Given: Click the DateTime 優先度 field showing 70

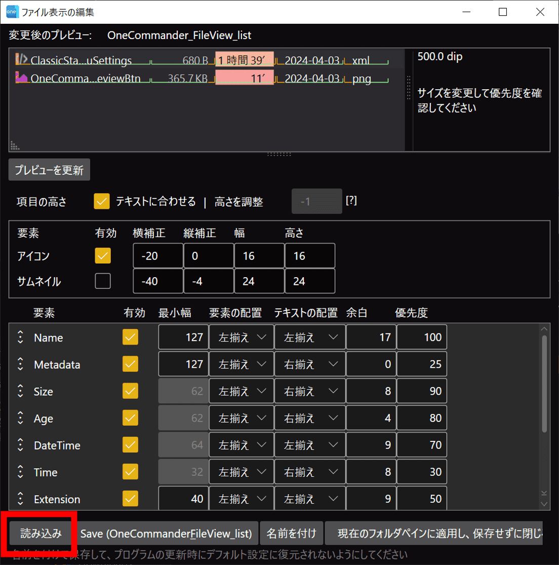Looking at the screenshot, I should coord(422,445).
